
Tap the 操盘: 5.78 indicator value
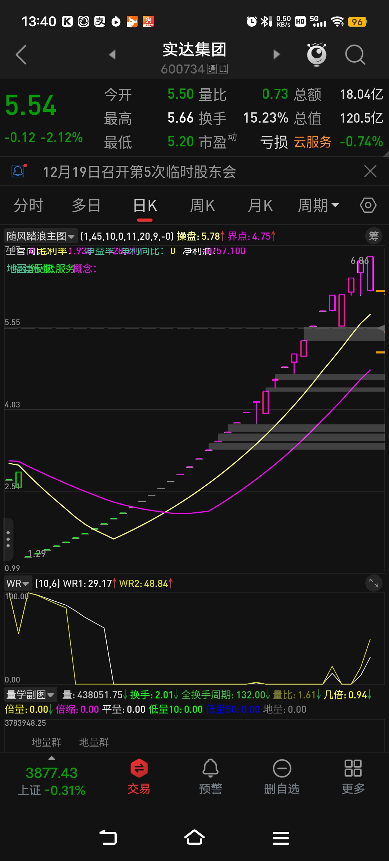coord(201,236)
